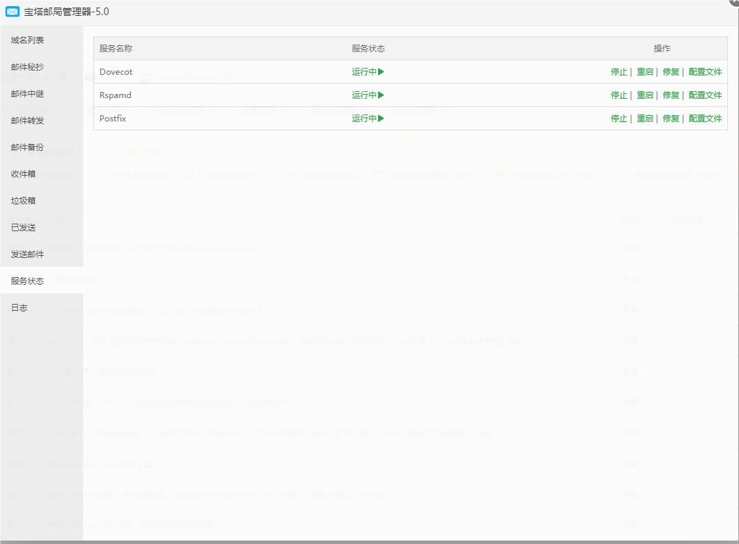The image size is (739, 544).
Task: Repair the Postfix service
Action: coord(670,118)
